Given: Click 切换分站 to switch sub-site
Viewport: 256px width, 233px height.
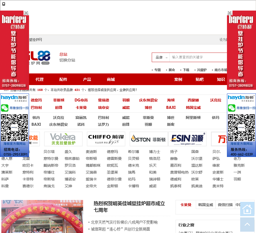Looking at the screenshot, I should [x=67, y=60].
